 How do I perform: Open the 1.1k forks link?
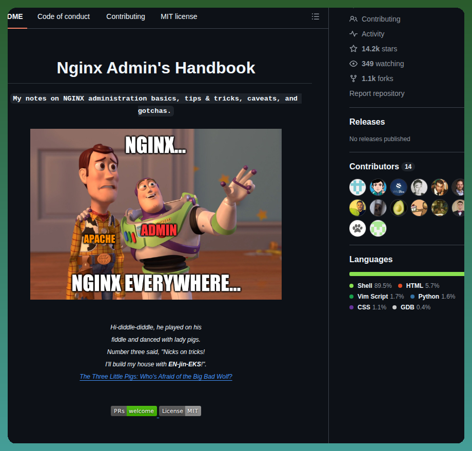coord(377,79)
